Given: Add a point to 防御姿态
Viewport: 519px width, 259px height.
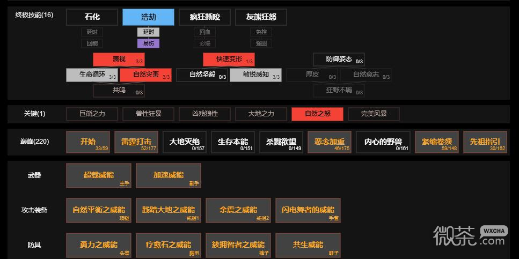Looking at the screenshot, I should tap(339, 60).
